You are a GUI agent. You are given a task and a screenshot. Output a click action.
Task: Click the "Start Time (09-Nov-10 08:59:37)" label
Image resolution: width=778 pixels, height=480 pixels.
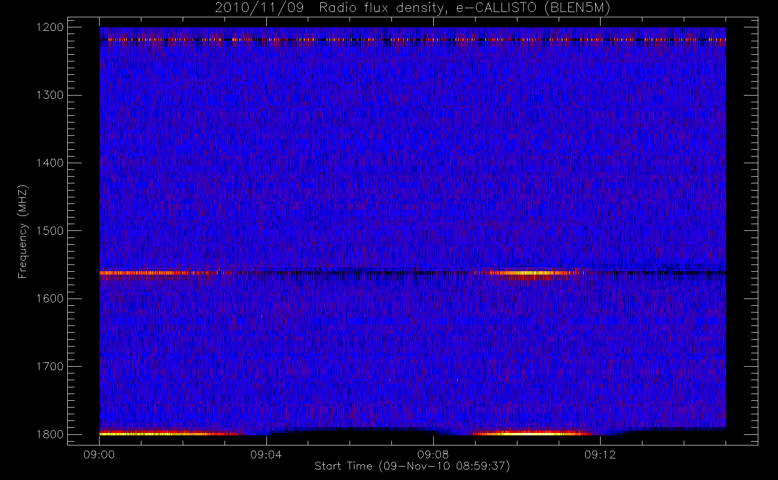coord(412,466)
